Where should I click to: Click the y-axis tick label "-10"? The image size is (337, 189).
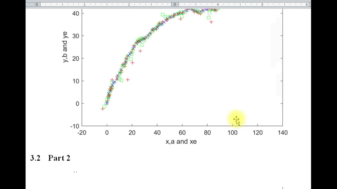pyautogui.click(x=75, y=126)
